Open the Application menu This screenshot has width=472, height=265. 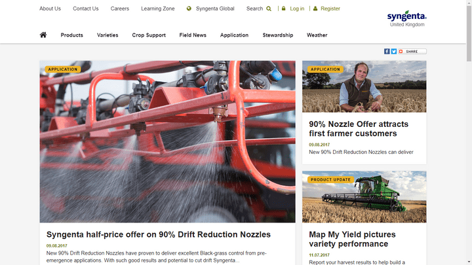tap(234, 35)
